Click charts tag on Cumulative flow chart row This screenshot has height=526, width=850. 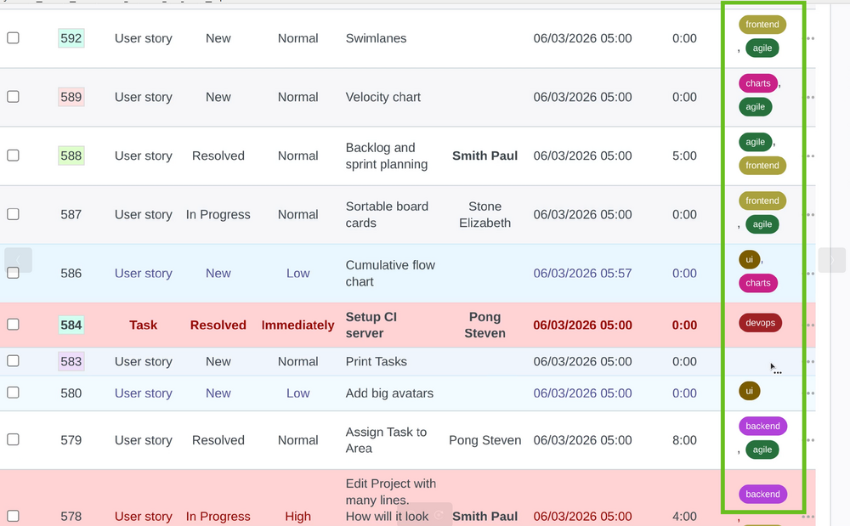[x=758, y=283]
